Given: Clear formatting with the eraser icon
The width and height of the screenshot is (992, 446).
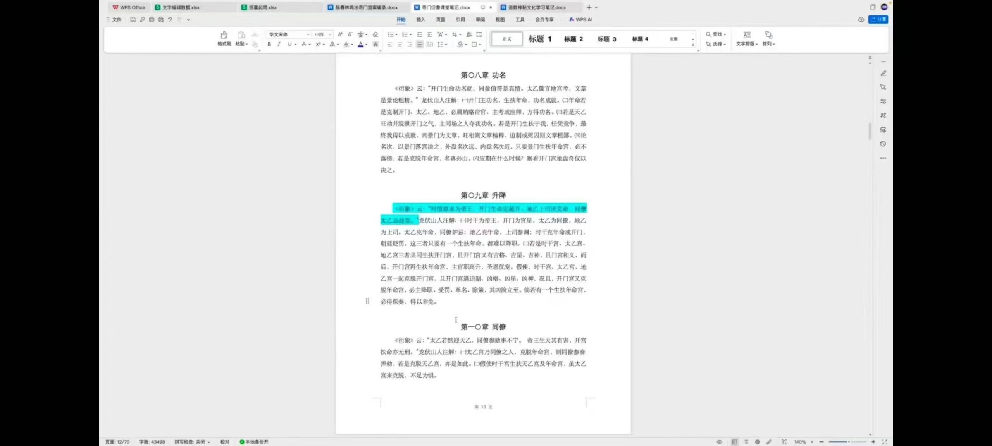Looking at the screenshot, I should [375, 34].
